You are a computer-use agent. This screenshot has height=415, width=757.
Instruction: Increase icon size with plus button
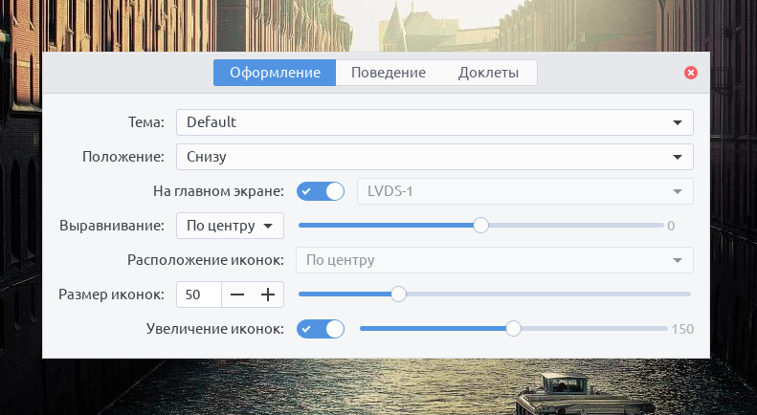(268, 295)
